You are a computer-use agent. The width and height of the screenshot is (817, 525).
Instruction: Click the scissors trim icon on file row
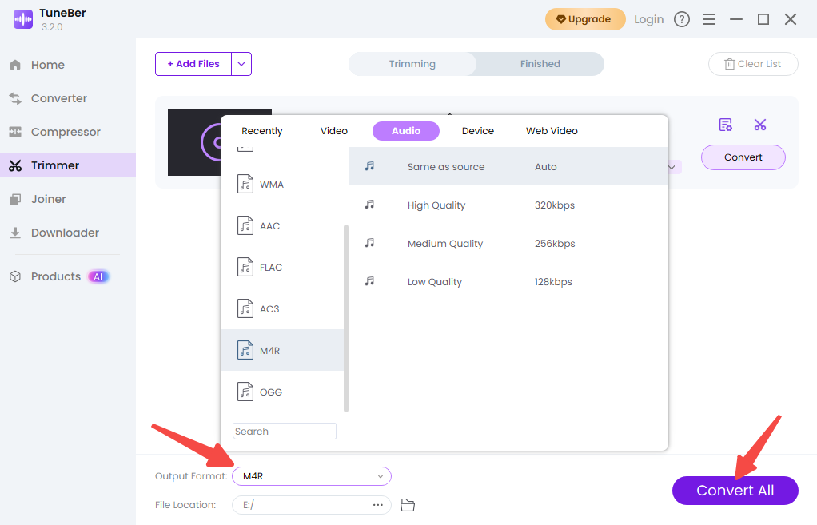759,125
